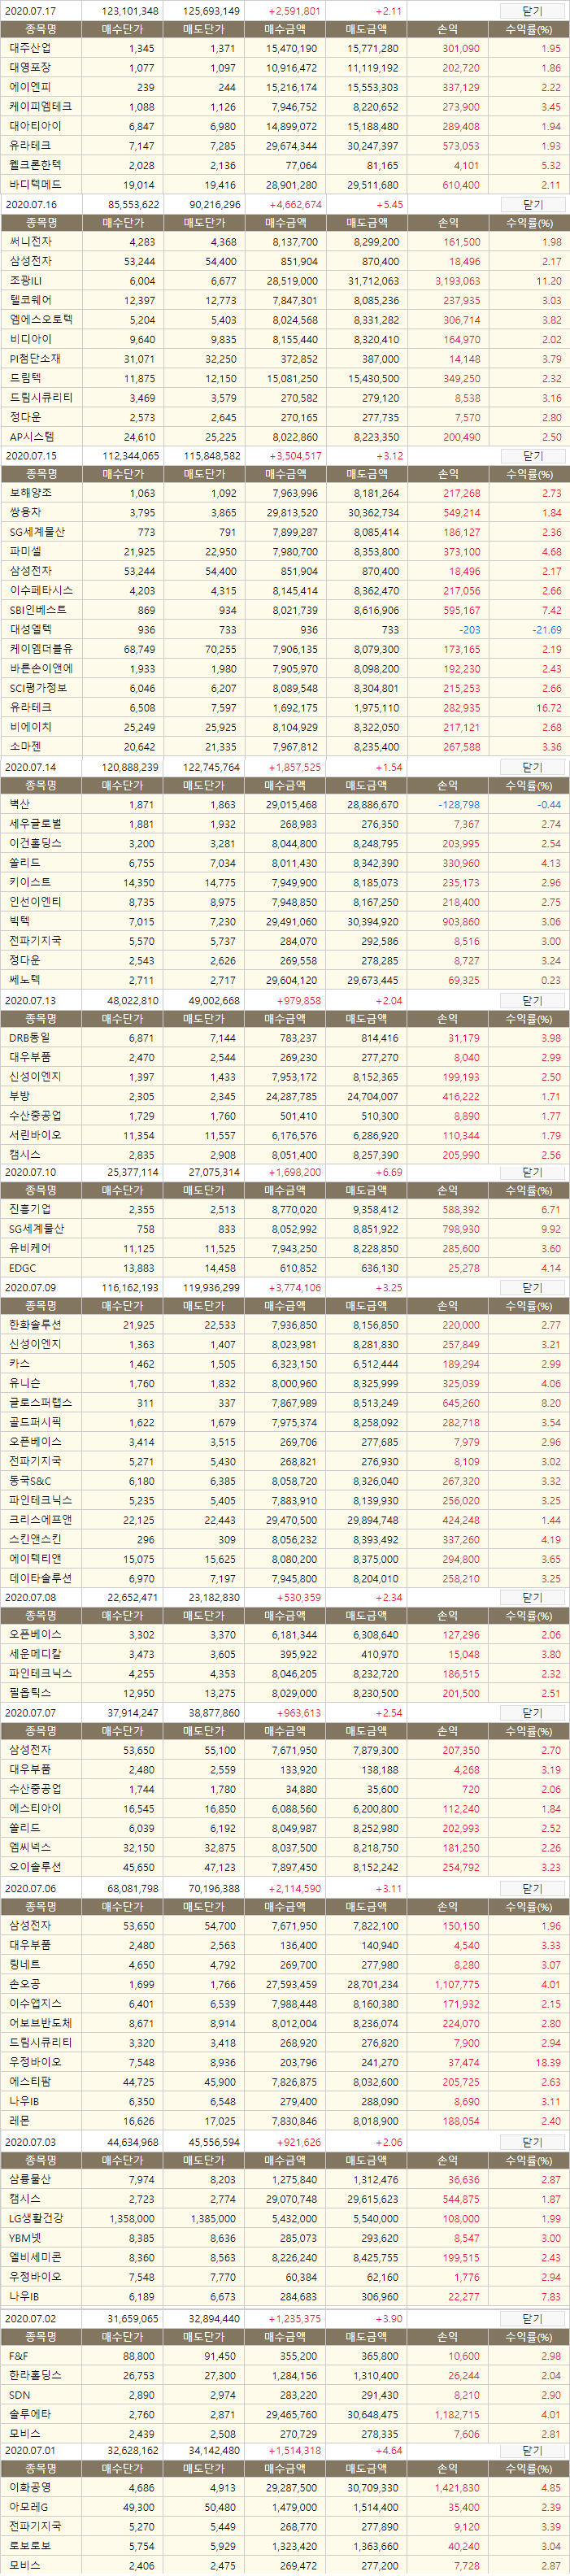
Task: Select the EDGC entry
Action: point(285,1268)
